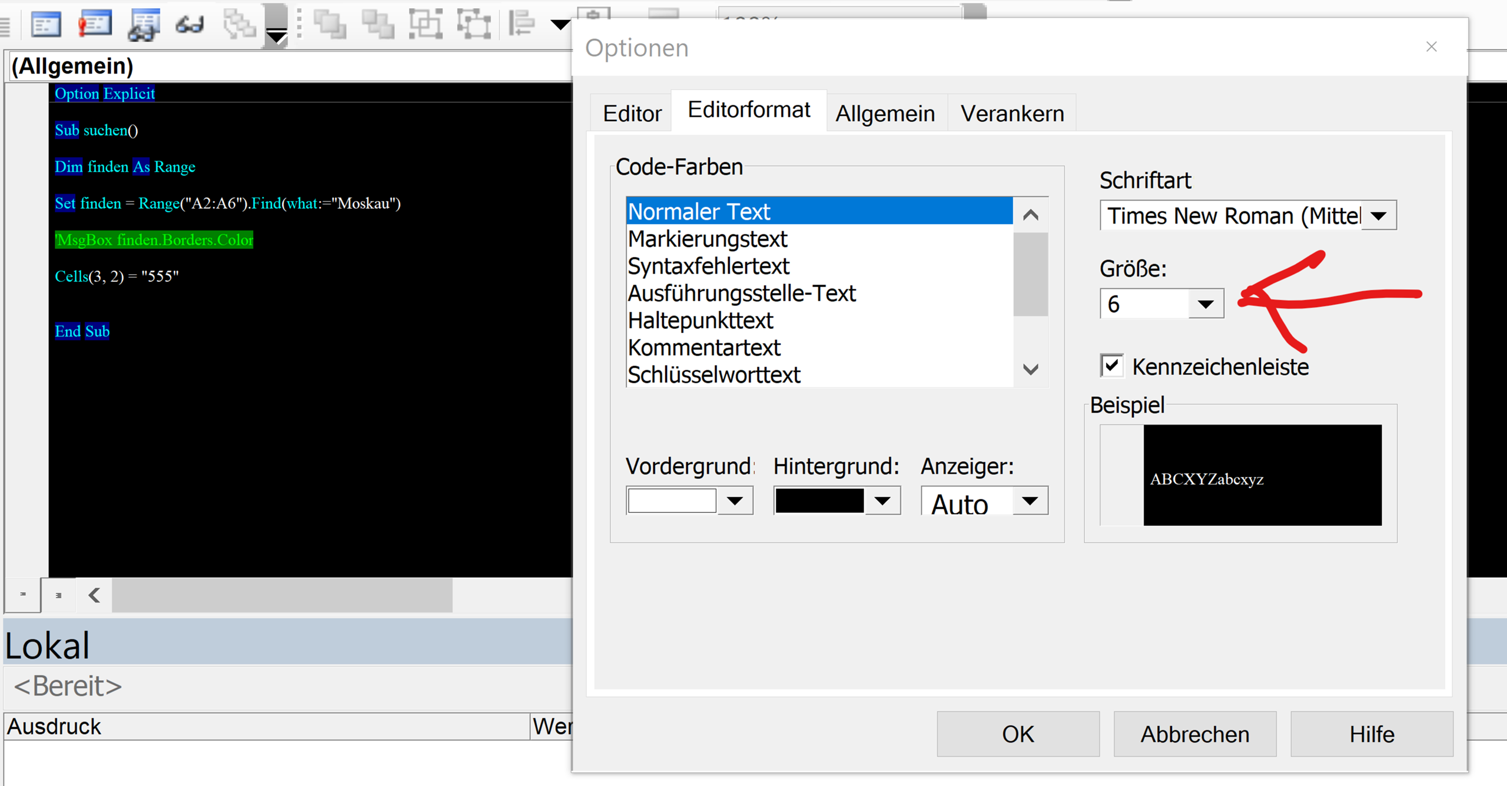Viewport: 1507px width, 786px height.
Task: Click the flowchart hierarchy icon
Action: point(240,25)
